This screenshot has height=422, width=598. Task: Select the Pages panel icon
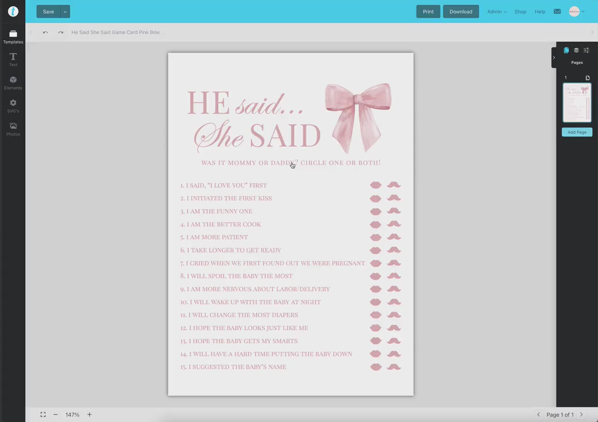566,50
